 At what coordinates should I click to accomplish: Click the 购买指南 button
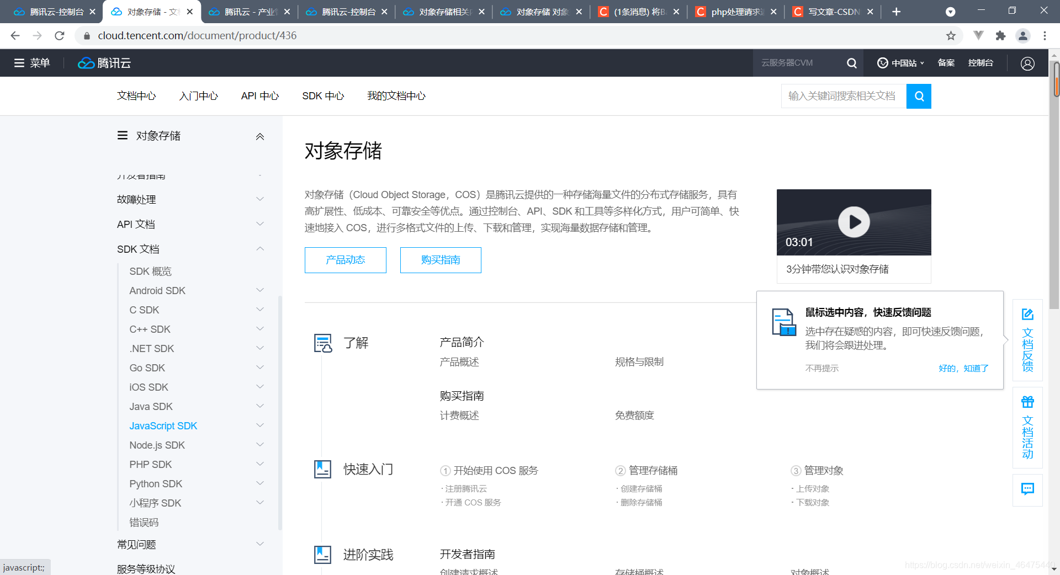point(441,260)
